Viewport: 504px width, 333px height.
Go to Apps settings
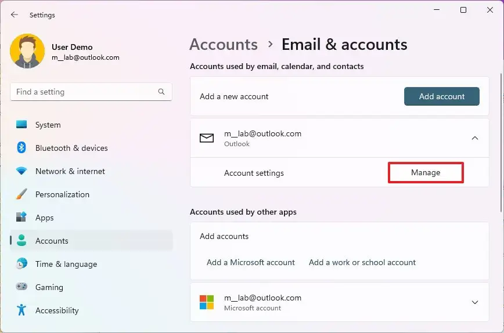[x=91, y=218]
